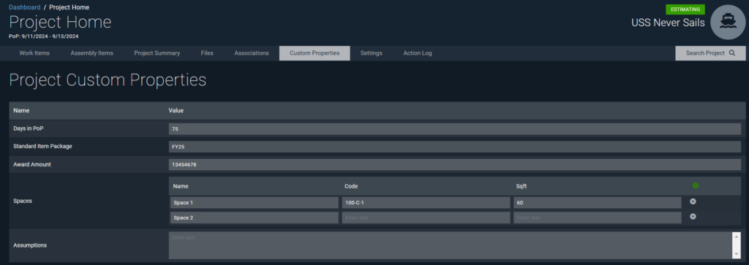Viewport: 749px width, 265px height.
Task: Click the Project Home breadcrumb text
Action: 69,7
